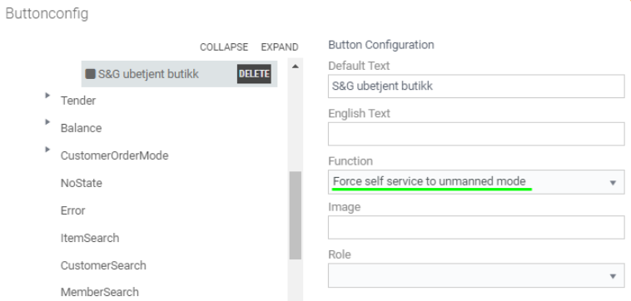Click EXPAND to expand the tree
Viewport: 631px width, 301px height.
pos(280,47)
